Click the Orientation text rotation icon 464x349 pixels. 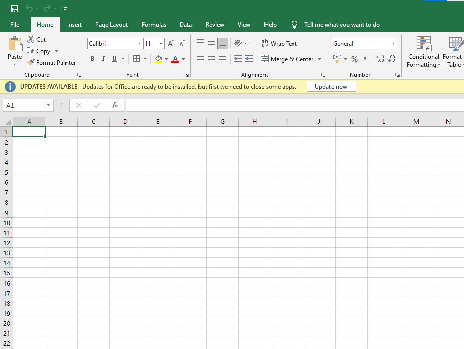click(238, 43)
